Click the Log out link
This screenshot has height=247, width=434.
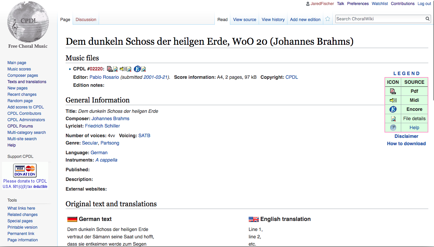[x=424, y=4]
